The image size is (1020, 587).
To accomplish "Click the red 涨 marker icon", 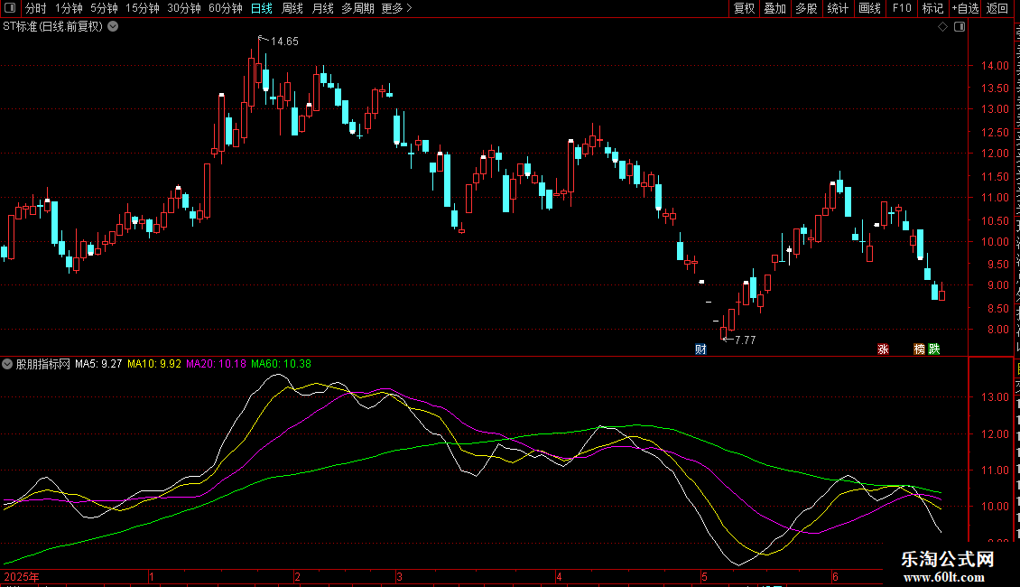I will tap(883, 349).
